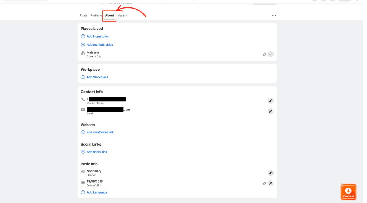Click Add Hometown link
This screenshot has height=203, width=367.
point(97,36)
